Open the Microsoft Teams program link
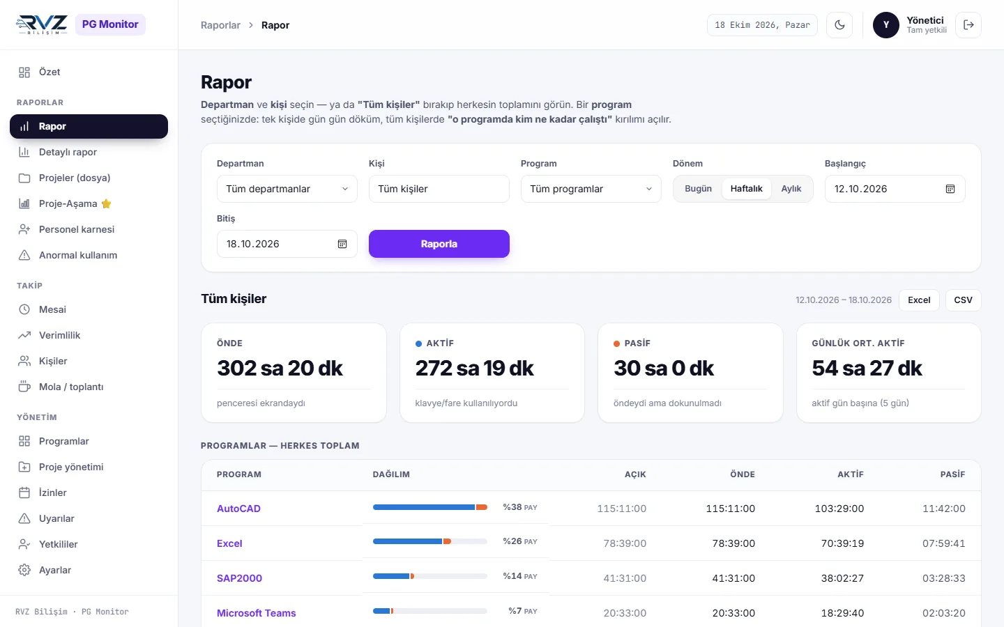This screenshot has width=1004, height=627. pos(257,613)
